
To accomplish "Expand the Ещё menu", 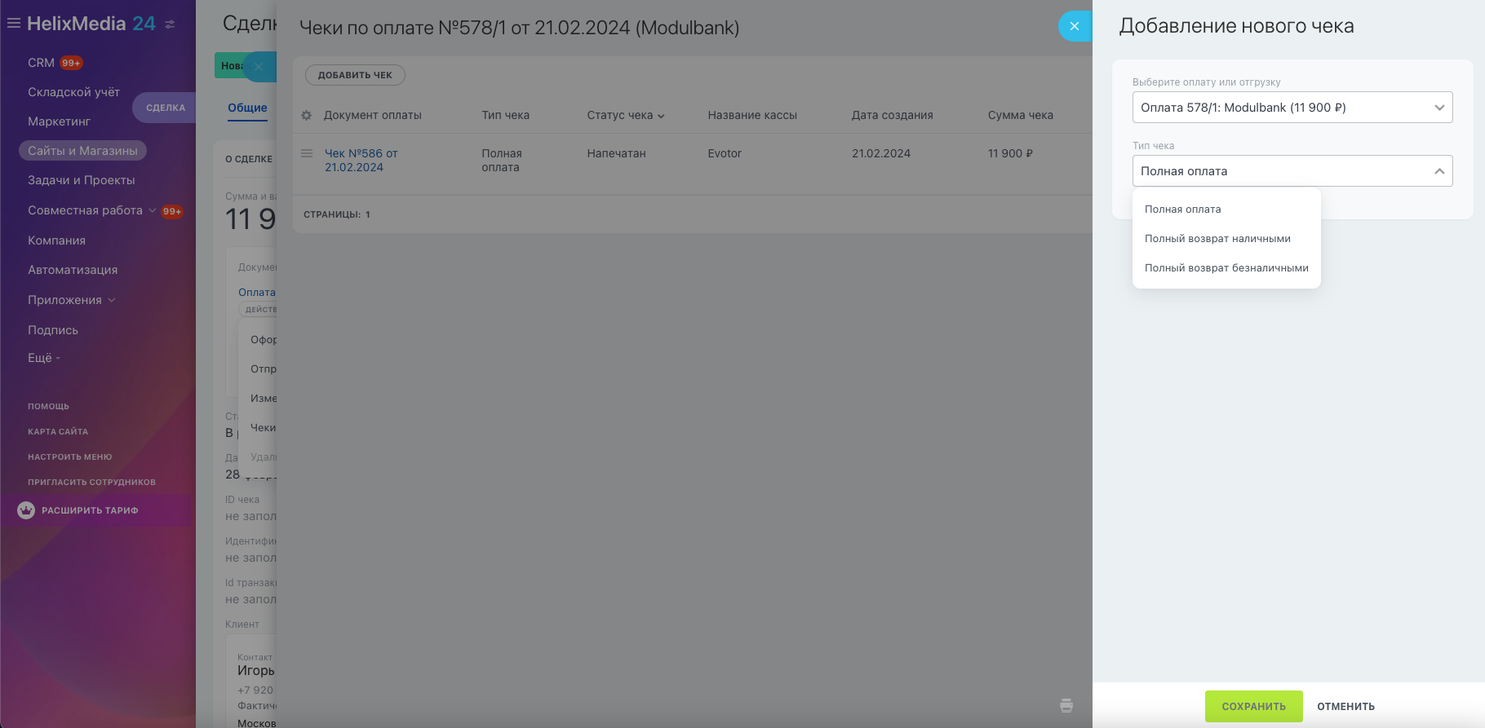I will click(x=44, y=358).
